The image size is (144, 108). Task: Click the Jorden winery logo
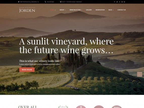[27, 10]
